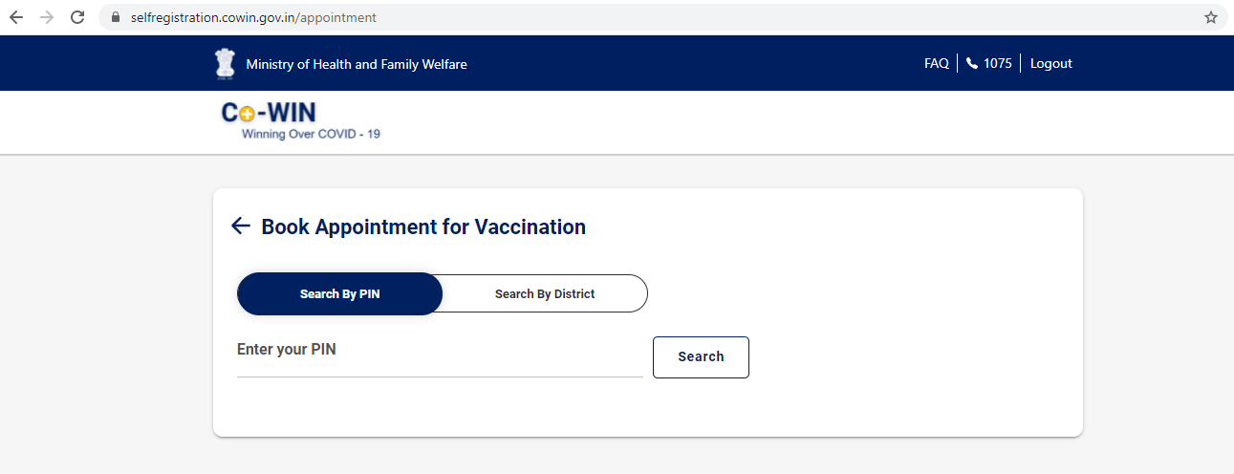This screenshot has height=474, width=1234.
Task: Log out using the Logout link
Action: pyautogui.click(x=1050, y=63)
